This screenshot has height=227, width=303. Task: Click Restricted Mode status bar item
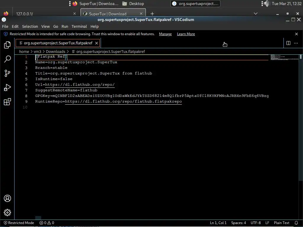[x=19, y=223]
